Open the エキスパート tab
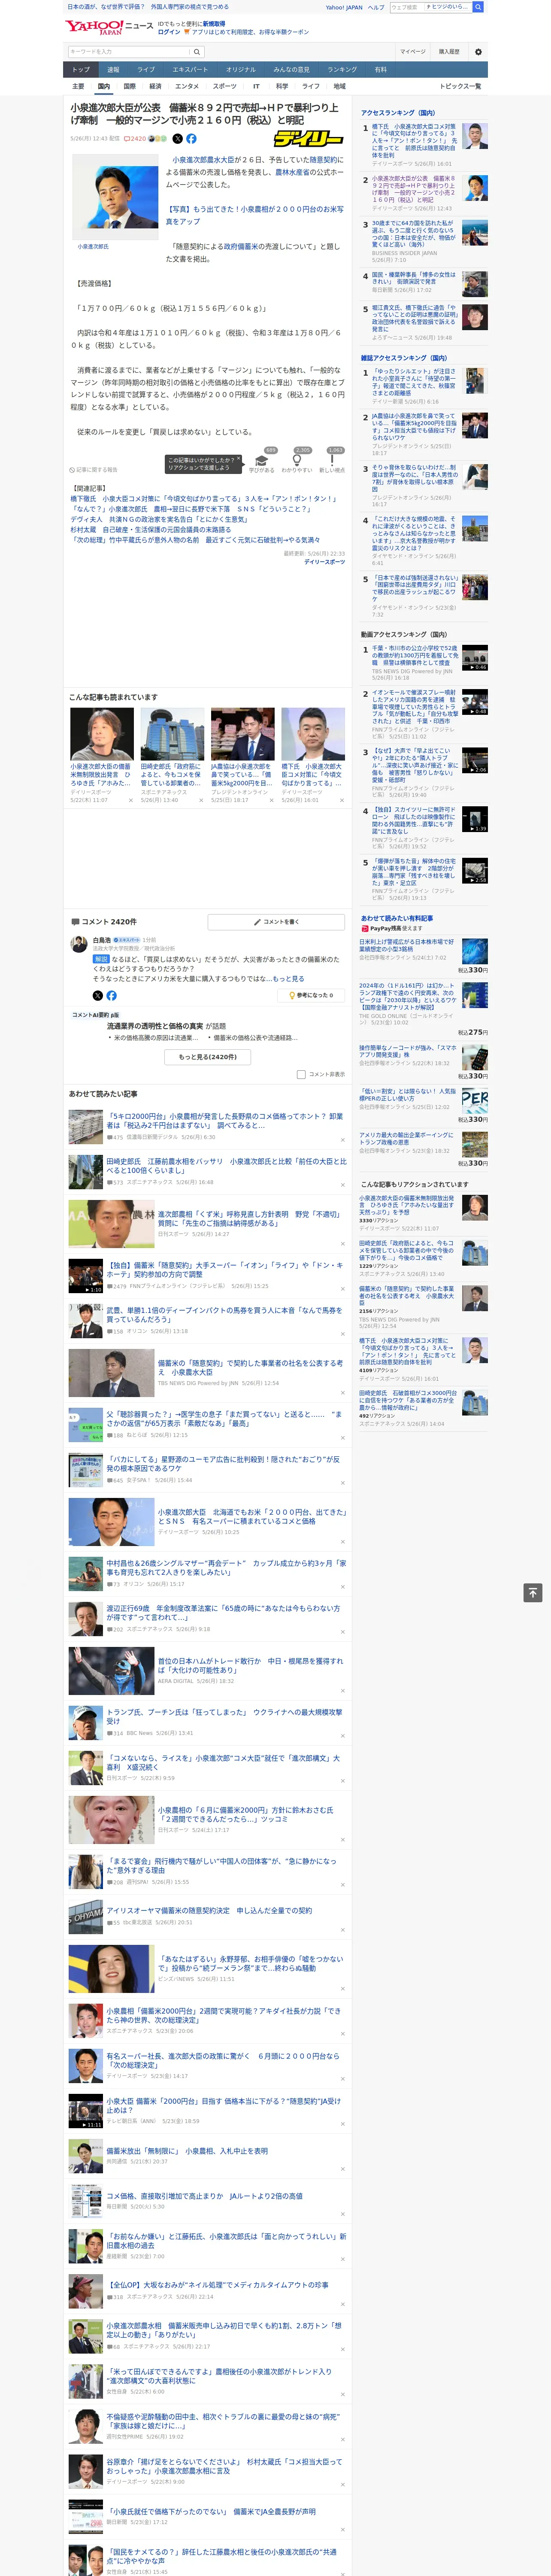 [x=190, y=69]
